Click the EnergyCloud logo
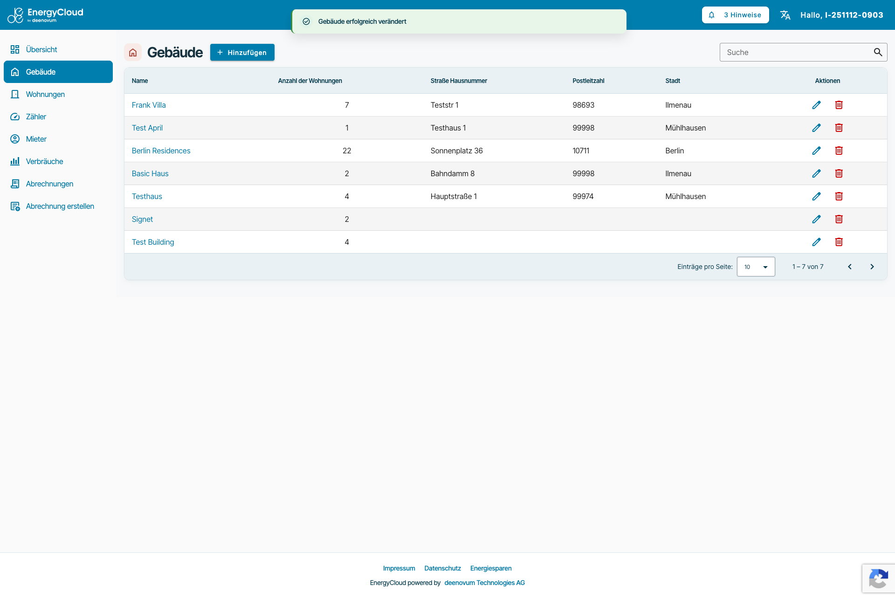 [45, 15]
